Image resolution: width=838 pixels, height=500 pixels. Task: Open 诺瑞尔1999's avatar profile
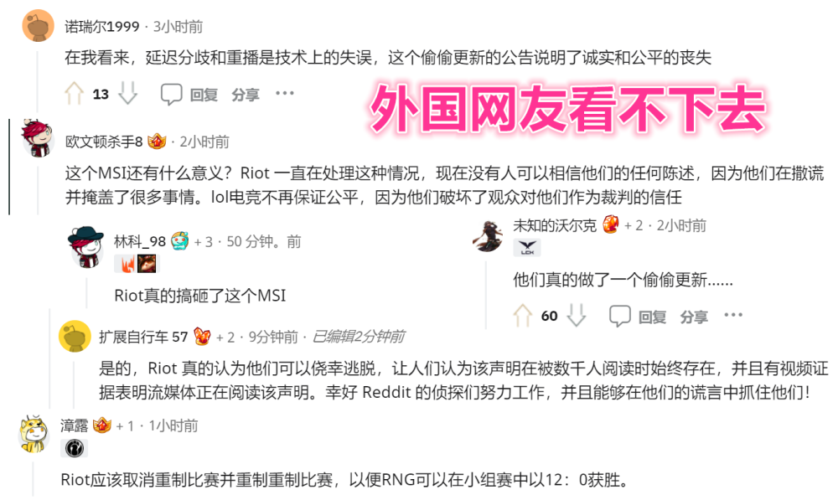click(x=38, y=26)
